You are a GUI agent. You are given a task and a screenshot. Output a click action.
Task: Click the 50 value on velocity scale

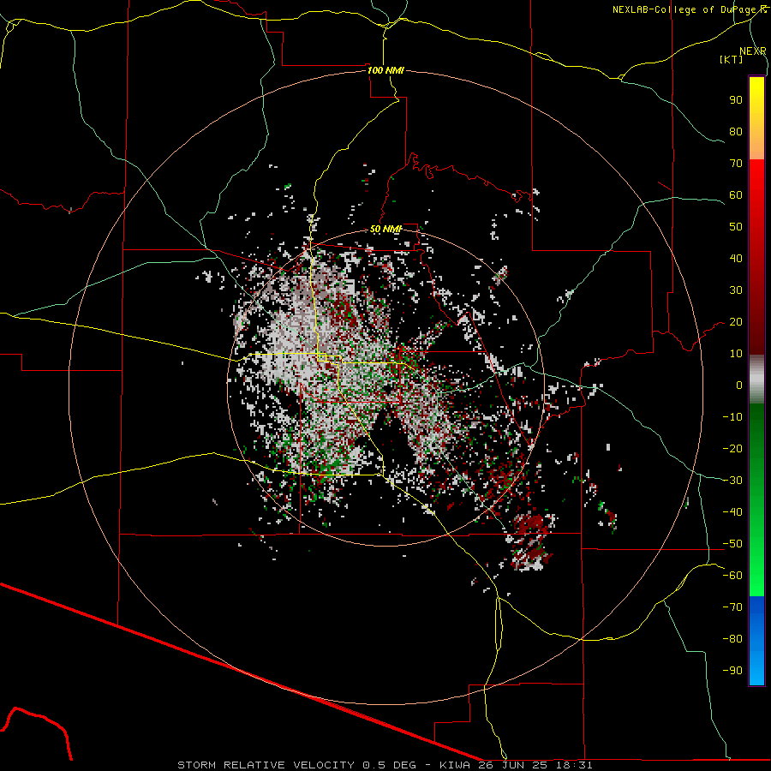pyautogui.click(x=736, y=227)
